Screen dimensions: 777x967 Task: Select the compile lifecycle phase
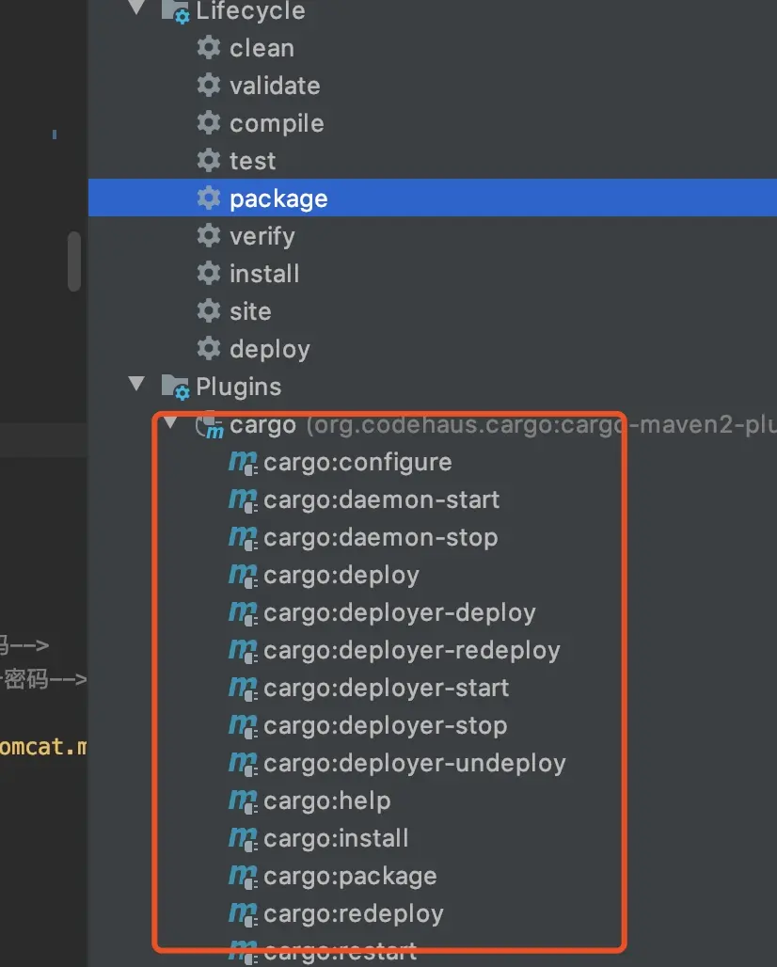277,124
